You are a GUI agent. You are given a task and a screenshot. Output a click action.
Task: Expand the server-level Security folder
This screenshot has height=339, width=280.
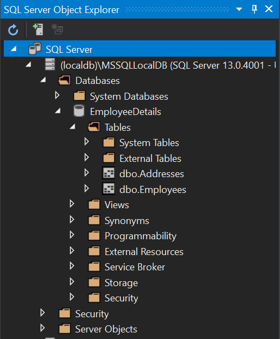42,313
